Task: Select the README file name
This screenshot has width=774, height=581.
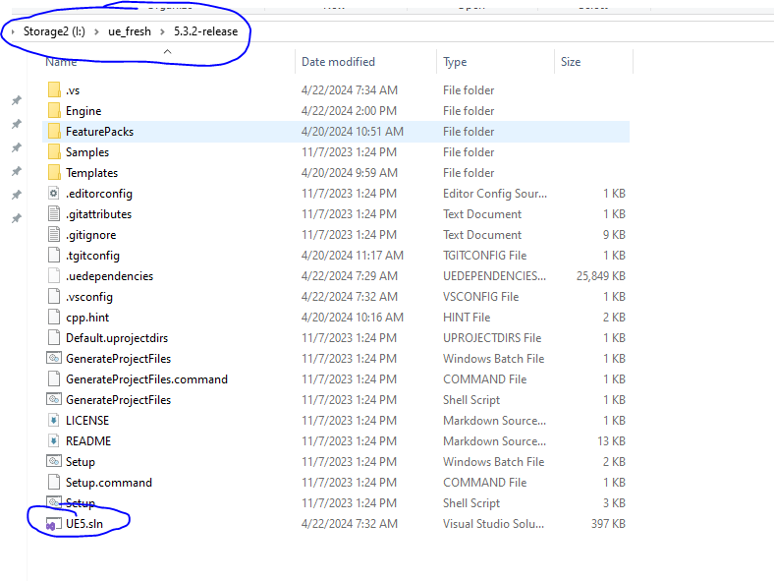Action: click(88, 441)
